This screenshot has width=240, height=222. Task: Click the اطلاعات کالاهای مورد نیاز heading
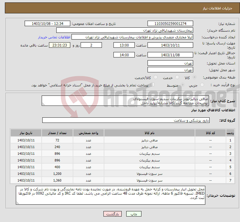pyautogui.click(x=213, y=110)
